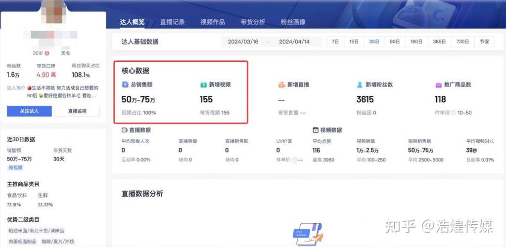The height and width of the screenshot is (247, 506).
Task: Click the 达人简介 description text
Action: pos(52,92)
